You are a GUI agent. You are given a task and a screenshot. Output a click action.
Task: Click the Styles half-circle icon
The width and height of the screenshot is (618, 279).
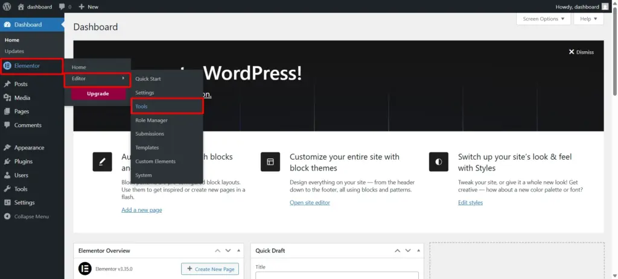[x=438, y=161]
